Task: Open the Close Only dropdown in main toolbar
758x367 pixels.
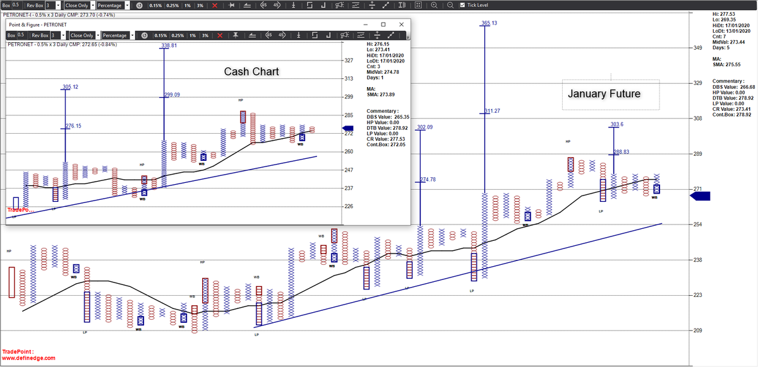Action: [x=92, y=5]
